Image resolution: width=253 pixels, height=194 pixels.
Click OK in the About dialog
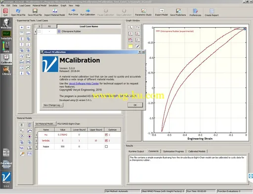click(135, 105)
